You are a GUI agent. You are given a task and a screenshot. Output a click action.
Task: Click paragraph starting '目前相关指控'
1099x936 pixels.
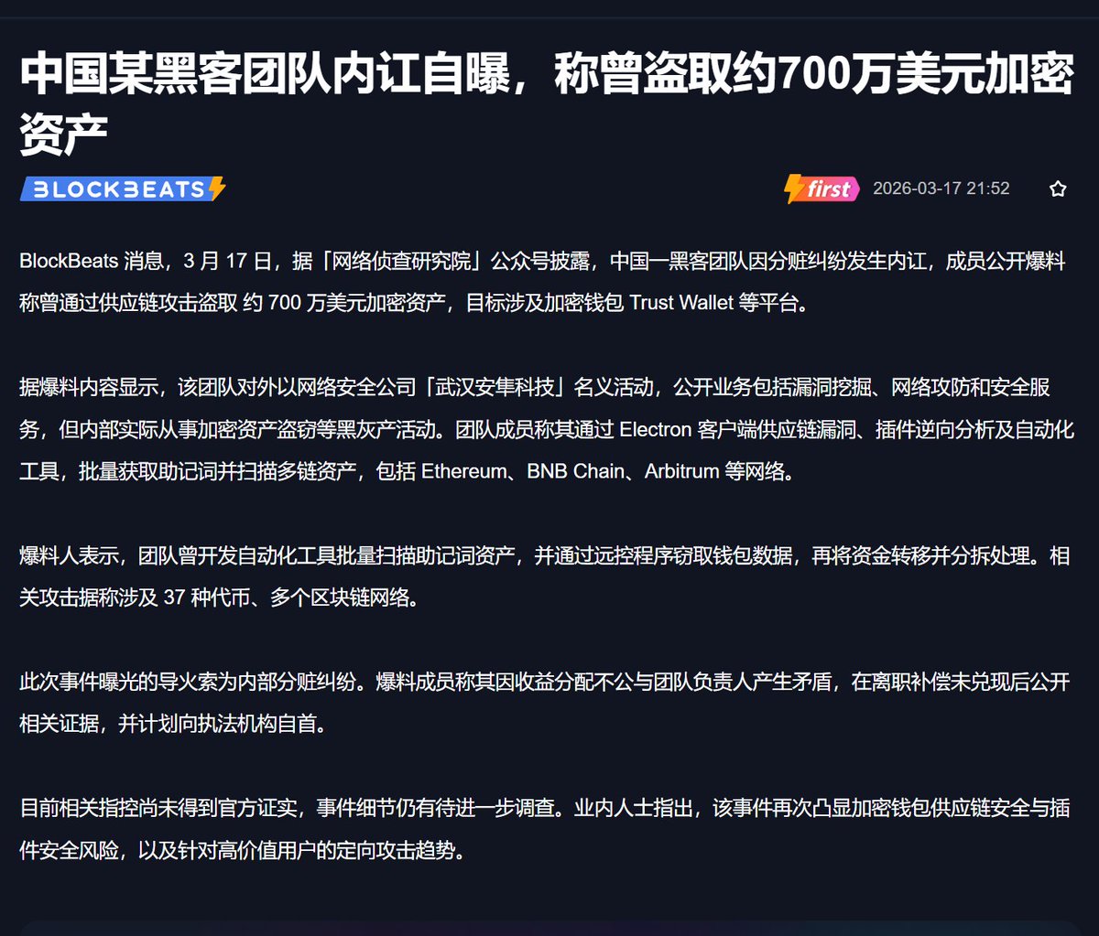545,829
